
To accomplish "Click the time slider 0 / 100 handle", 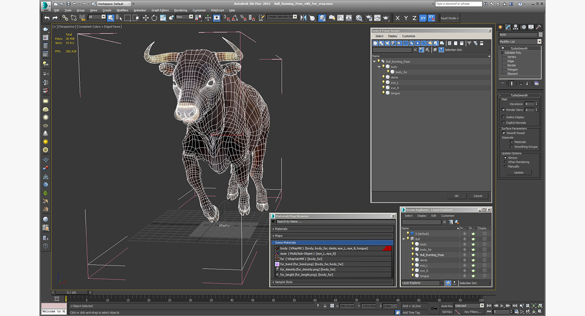I will coord(72,293).
